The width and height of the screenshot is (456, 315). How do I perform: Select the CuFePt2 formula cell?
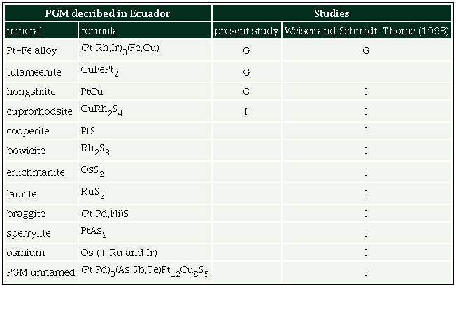[100, 71]
